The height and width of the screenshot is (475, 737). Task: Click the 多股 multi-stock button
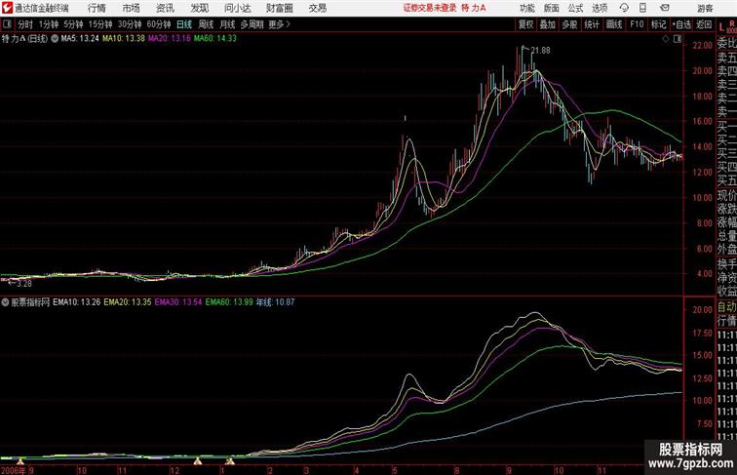(x=569, y=24)
